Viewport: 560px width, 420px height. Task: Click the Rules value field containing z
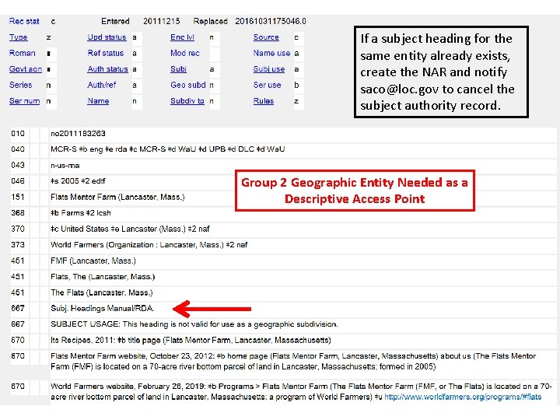coord(299,101)
